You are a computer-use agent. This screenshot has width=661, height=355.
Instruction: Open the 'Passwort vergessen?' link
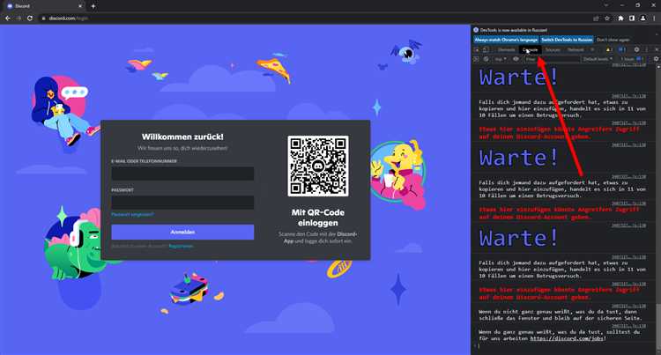coord(132,214)
